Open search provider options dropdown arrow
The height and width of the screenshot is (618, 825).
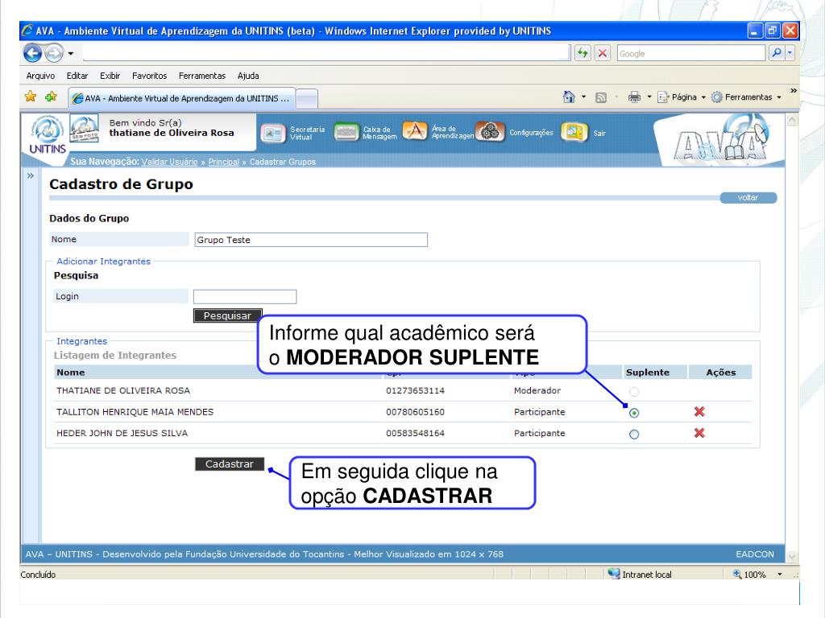point(790,52)
